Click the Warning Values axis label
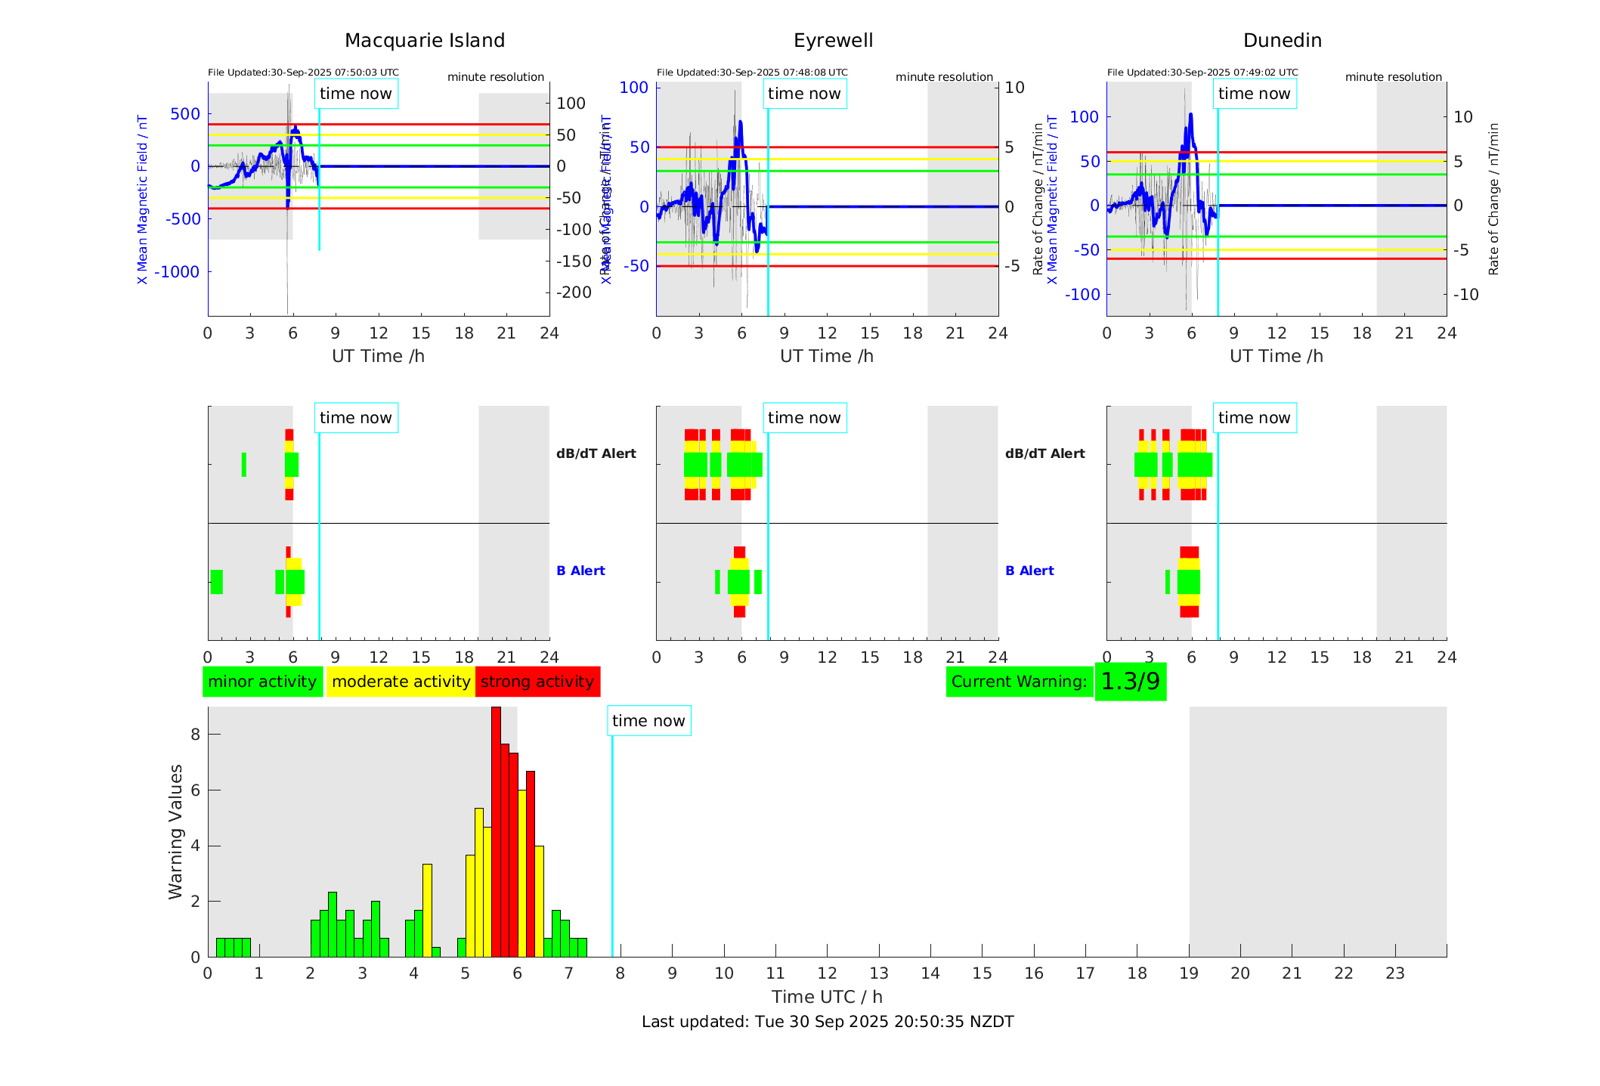 175,831
